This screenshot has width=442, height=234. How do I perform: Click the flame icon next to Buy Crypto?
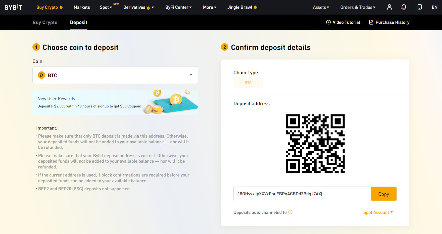coord(61,7)
